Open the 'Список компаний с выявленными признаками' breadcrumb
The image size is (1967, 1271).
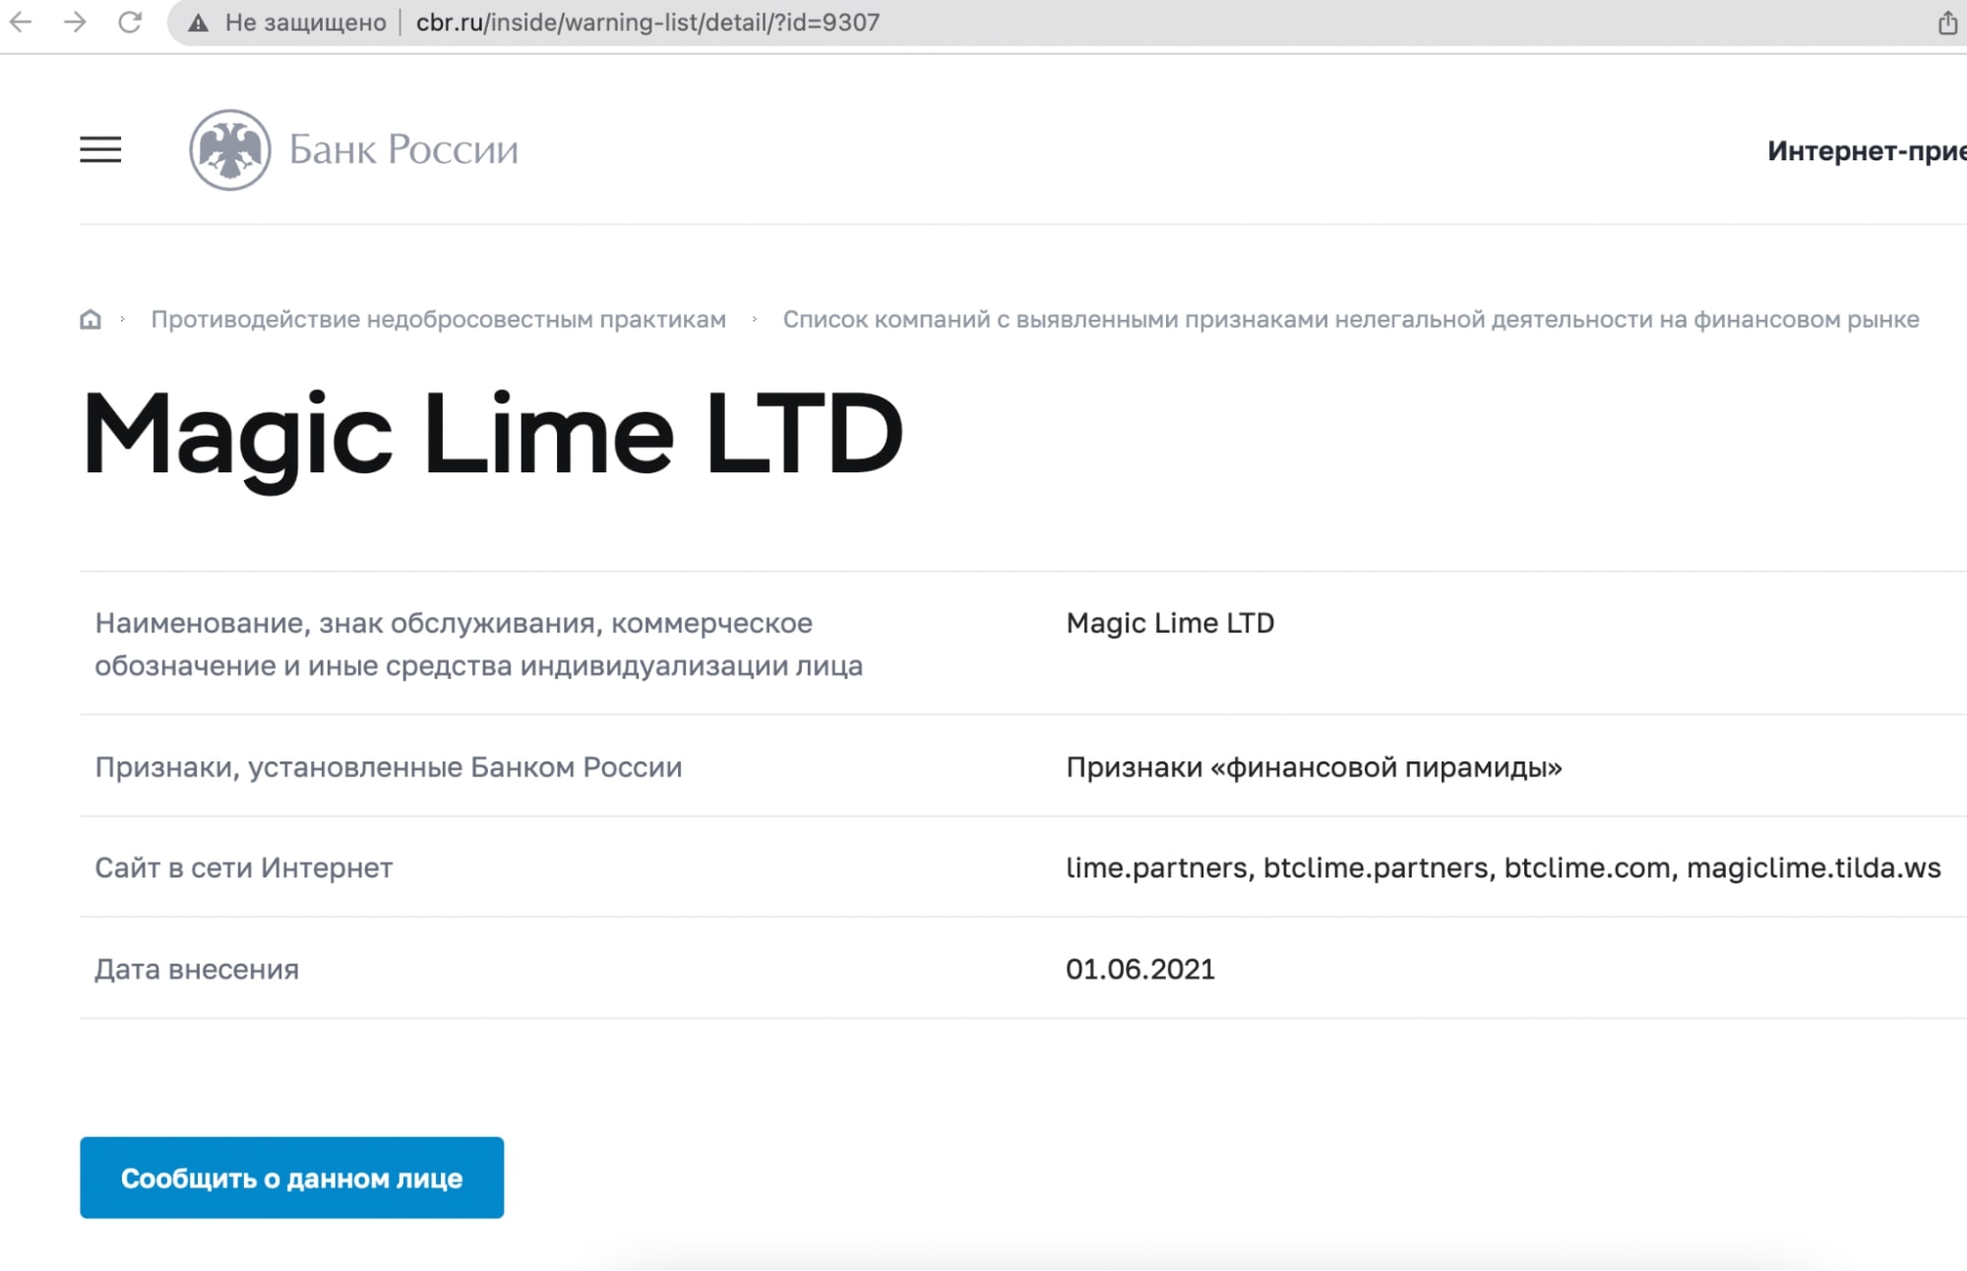tap(1351, 320)
